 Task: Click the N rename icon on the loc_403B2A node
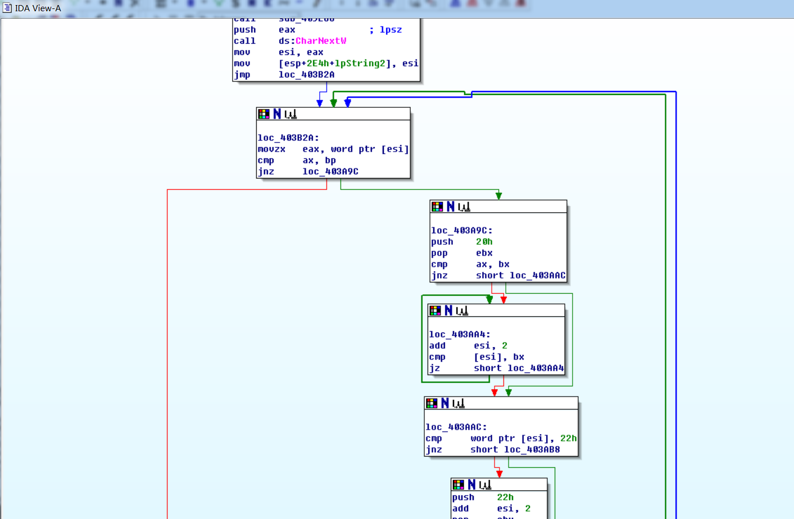tap(277, 114)
